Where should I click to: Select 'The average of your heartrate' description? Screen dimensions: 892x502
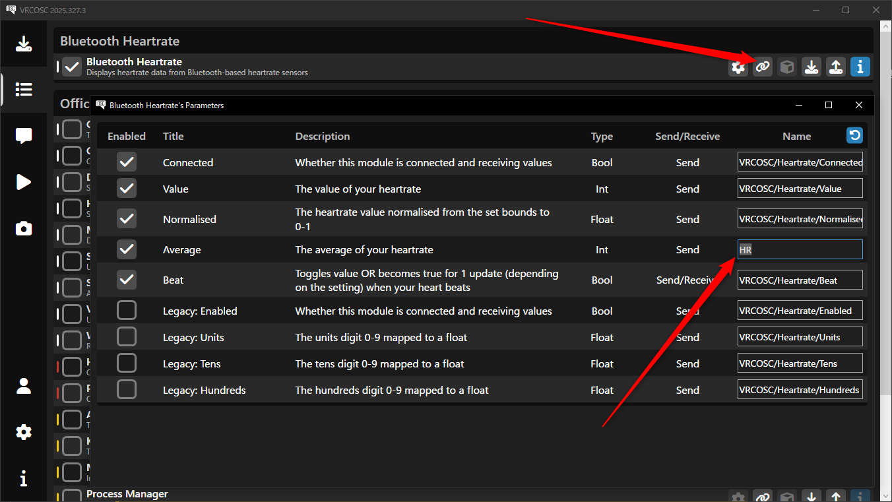coord(364,249)
